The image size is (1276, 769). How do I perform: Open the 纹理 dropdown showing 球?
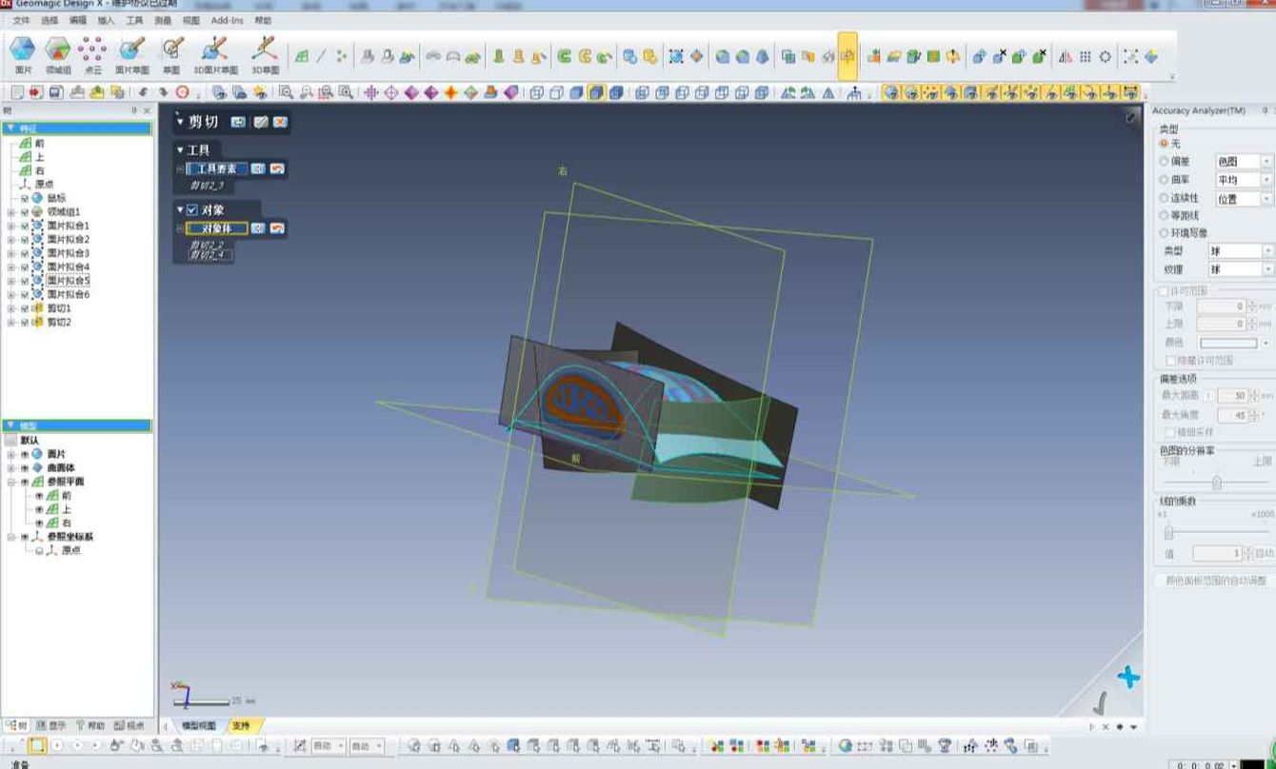1241,269
